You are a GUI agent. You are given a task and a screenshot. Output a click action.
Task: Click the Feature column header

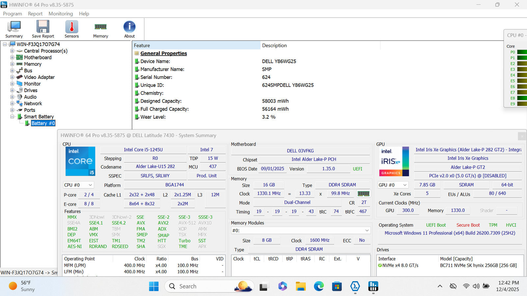pos(196,45)
